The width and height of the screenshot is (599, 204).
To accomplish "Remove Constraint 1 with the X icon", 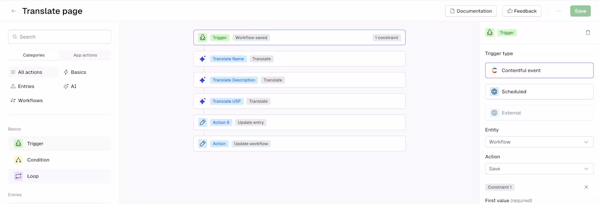I will pos(586,187).
